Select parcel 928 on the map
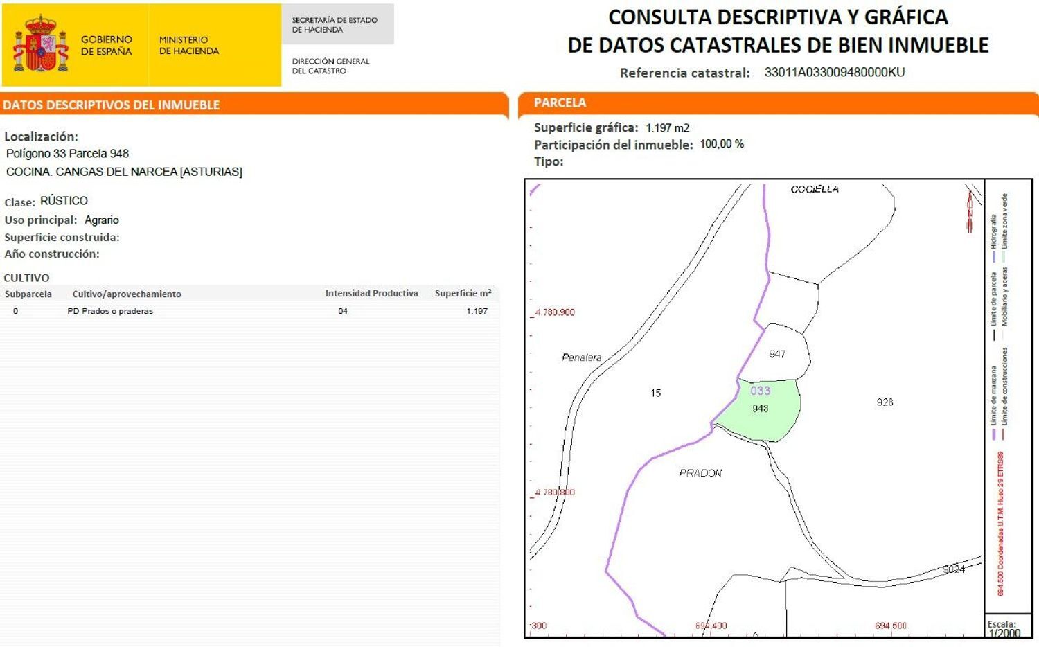Image resolution: width=1039 pixels, height=647 pixels. (887, 402)
